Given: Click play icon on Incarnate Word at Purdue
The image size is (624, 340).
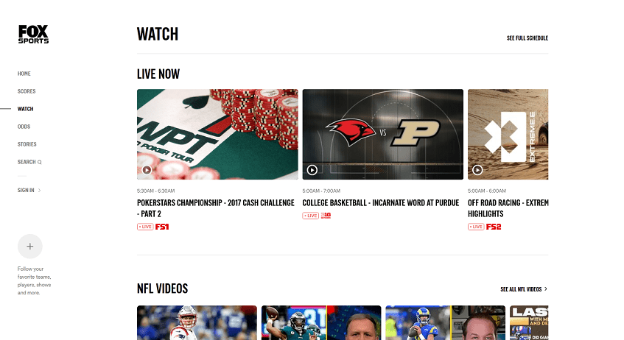Looking at the screenshot, I should pyautogui.click(x=312, y=170).
